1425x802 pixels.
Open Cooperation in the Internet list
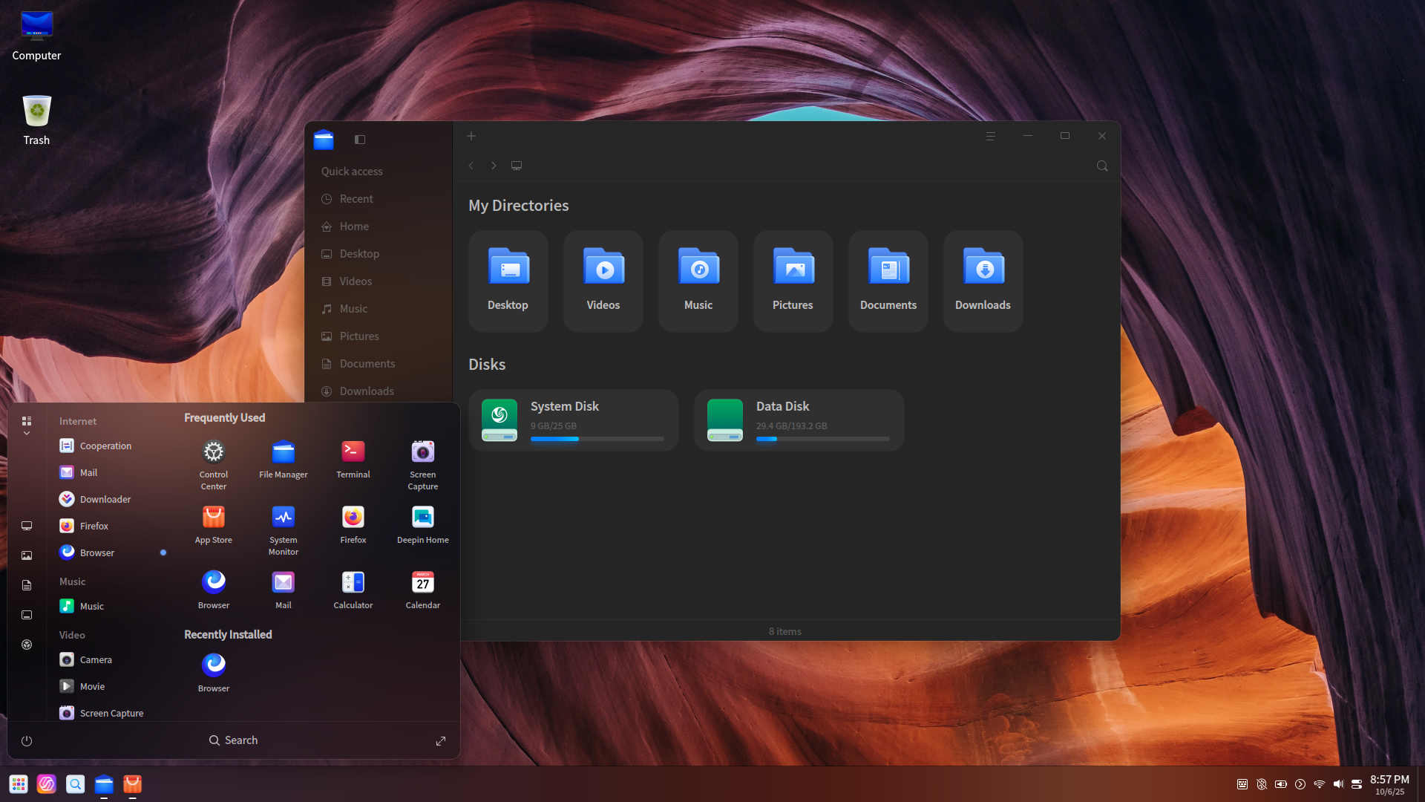[x=105, y=446]
